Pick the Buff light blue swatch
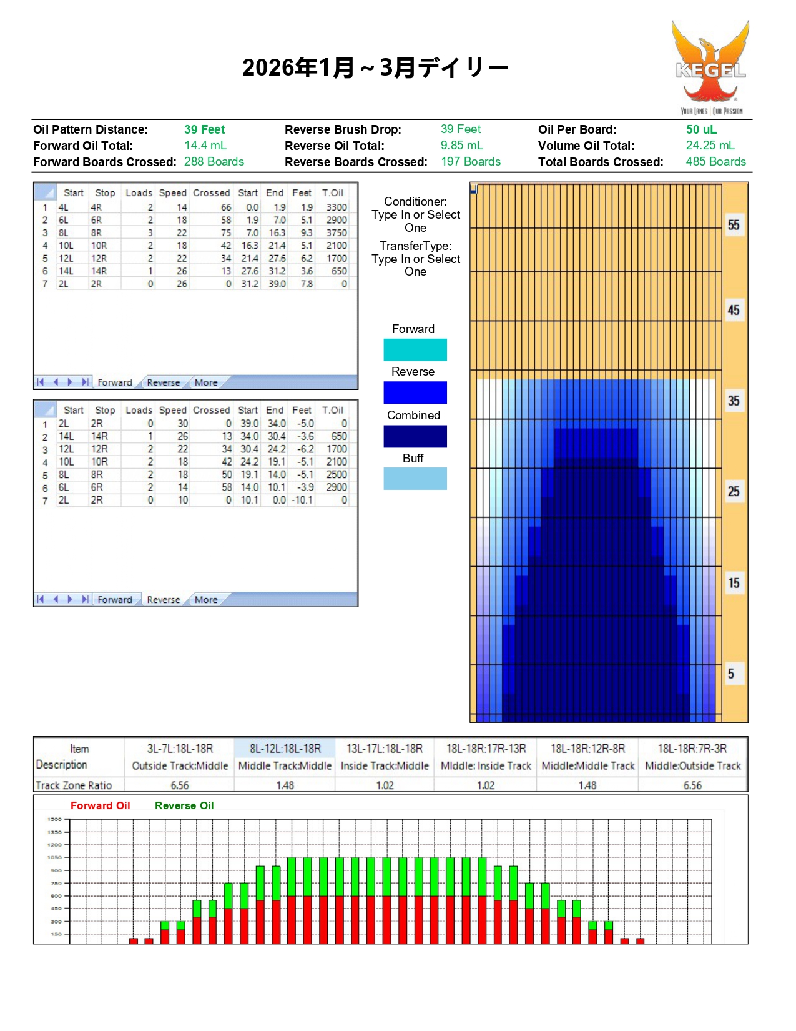The image size is (796, 1031). [415, 479]
